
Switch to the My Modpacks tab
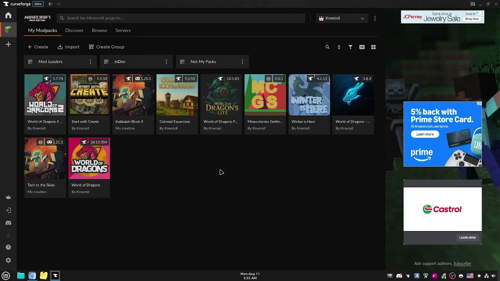coord(43,30)
